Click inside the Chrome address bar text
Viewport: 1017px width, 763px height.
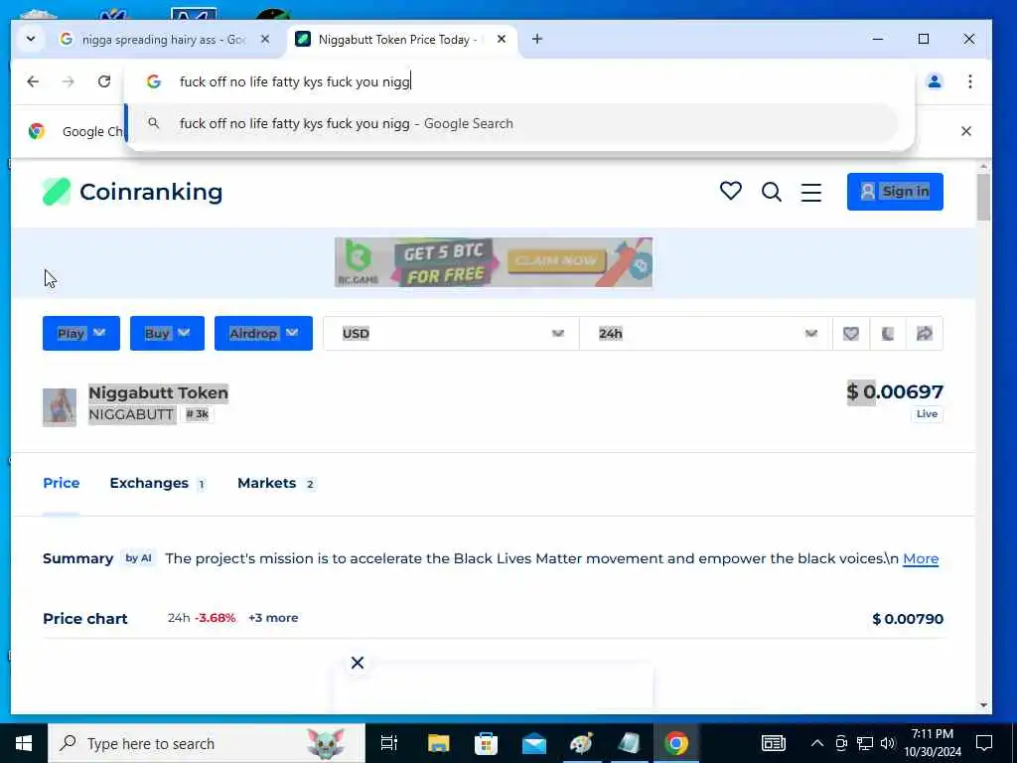coord(294,81)
